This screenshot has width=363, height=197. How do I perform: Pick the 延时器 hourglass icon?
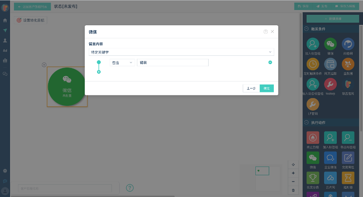click(348, 178)
